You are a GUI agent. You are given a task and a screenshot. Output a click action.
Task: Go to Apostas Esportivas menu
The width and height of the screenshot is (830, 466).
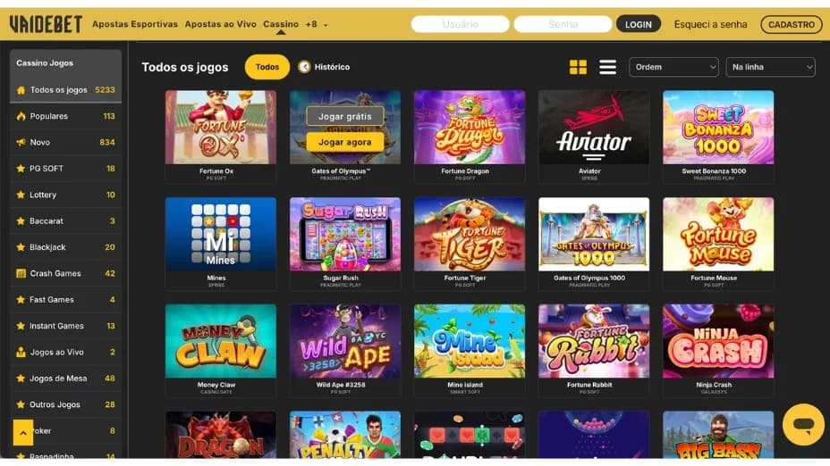click(x=135, y=24)
